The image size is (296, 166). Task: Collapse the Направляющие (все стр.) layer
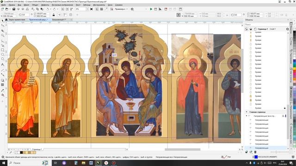(247, 116)
